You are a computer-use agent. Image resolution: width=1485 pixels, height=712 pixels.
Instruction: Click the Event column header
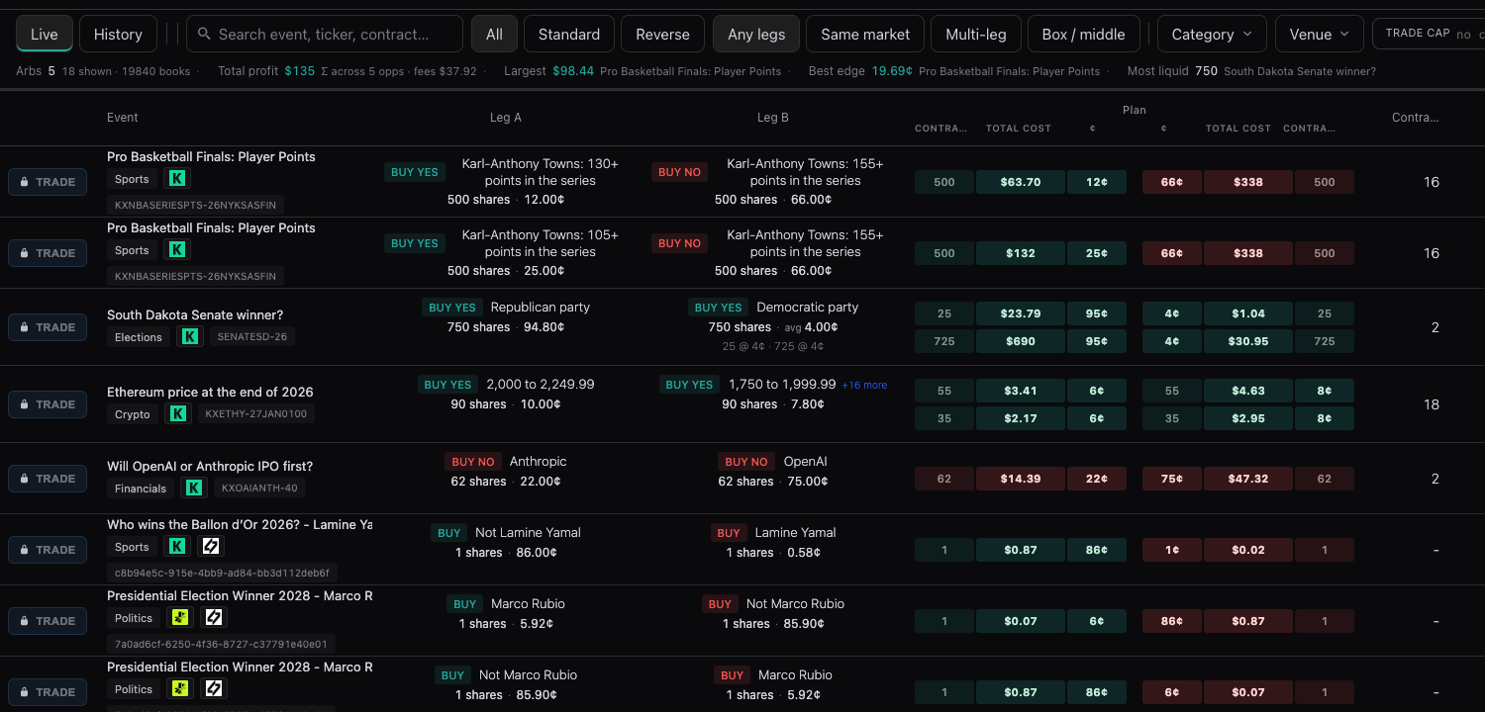coord(123,118)
